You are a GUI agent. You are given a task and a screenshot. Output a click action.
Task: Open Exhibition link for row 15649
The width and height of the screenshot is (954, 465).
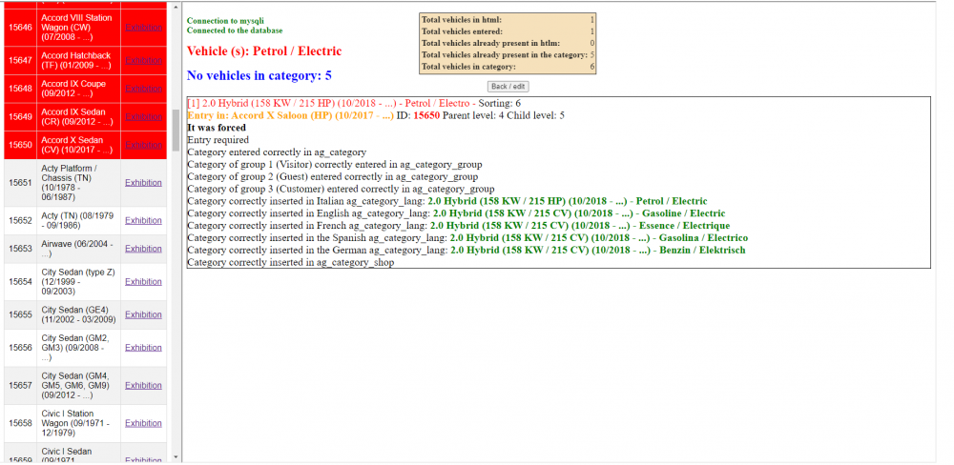pyautogui.click(x=144, y=116)
